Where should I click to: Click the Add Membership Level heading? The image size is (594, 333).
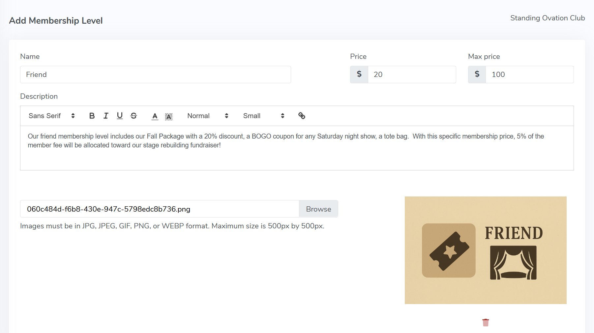pos(56,20)
